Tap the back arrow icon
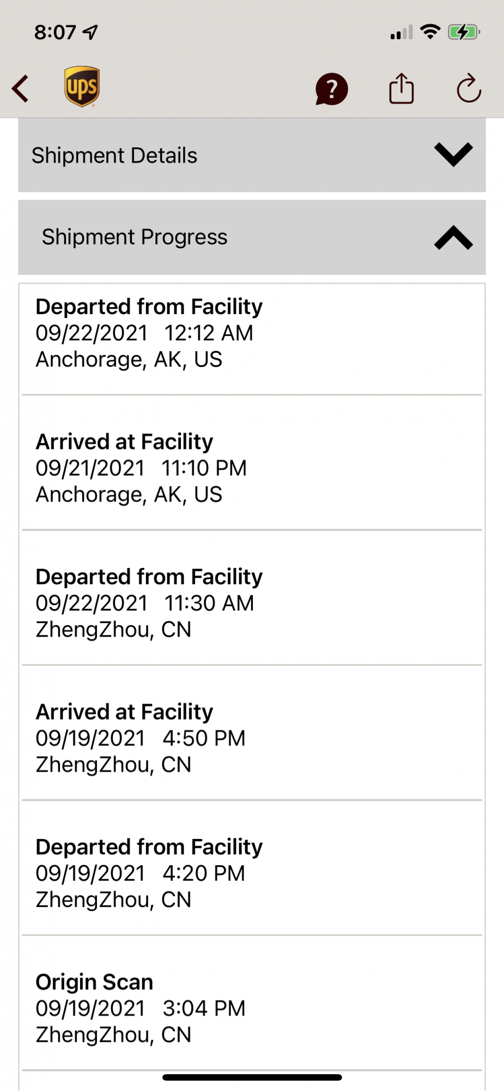The width and height of the screenshot is (504, 1091). point(21,89)
